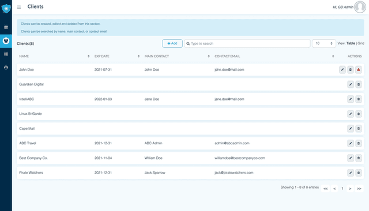Click the John Doe client name
This screenshot has width=369, height=211.
pyautogui.click(x=27, y=70)
